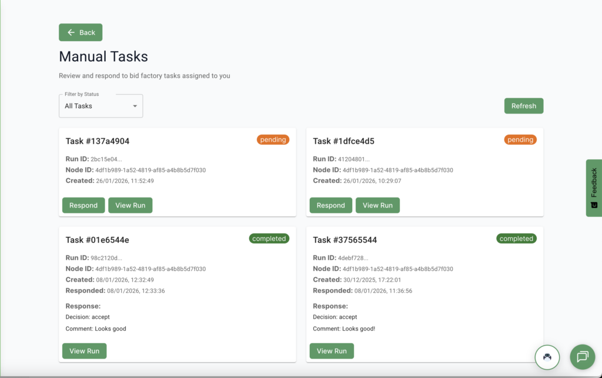The height and width of the screenshot is (378, 602).
Task: Select the Task #137a4904 card title
Action: coord(98,141)
